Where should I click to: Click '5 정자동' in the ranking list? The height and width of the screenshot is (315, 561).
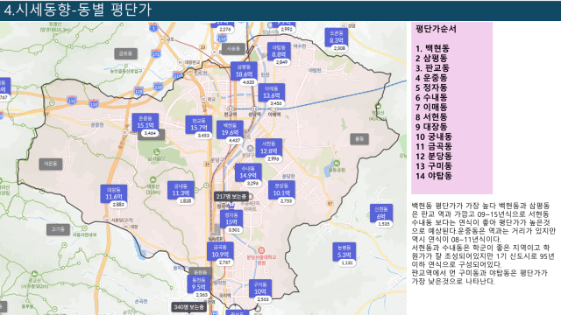(431, 87)
